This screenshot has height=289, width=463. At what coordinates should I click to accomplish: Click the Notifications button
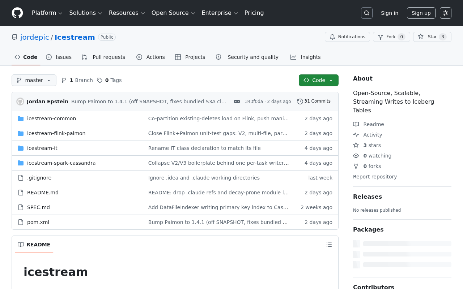pos(347,37)
